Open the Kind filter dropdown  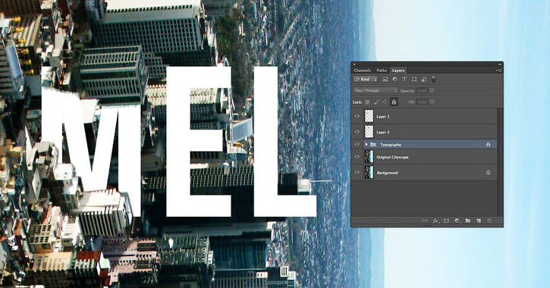point(366,80)
